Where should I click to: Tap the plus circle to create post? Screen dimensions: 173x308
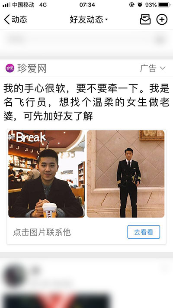[x=162, y=19]
